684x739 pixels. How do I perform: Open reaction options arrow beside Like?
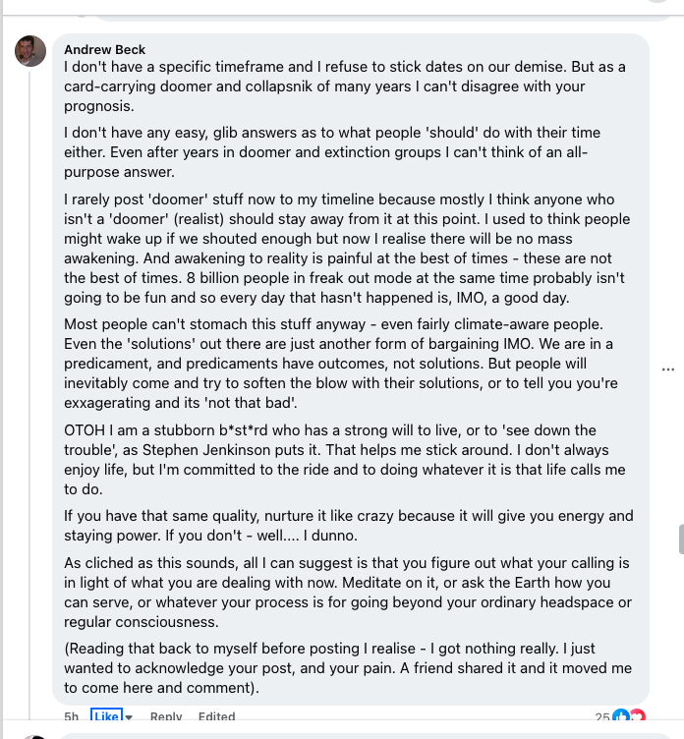tap(129, 718)
